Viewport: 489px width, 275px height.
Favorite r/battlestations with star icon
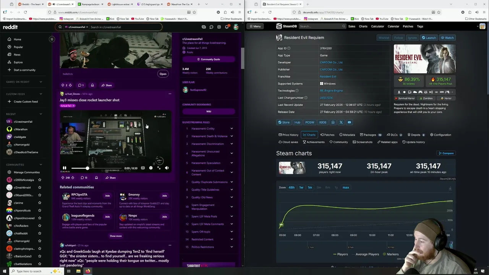point(40,264)
